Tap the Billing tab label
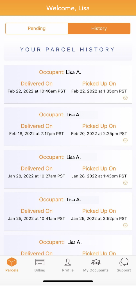136x286 pixels. pyautogui.click(x=40, y=270)
